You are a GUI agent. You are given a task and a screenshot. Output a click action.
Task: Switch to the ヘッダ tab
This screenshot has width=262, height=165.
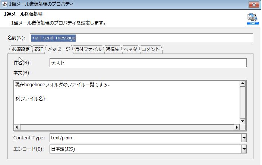pos(130,49)
